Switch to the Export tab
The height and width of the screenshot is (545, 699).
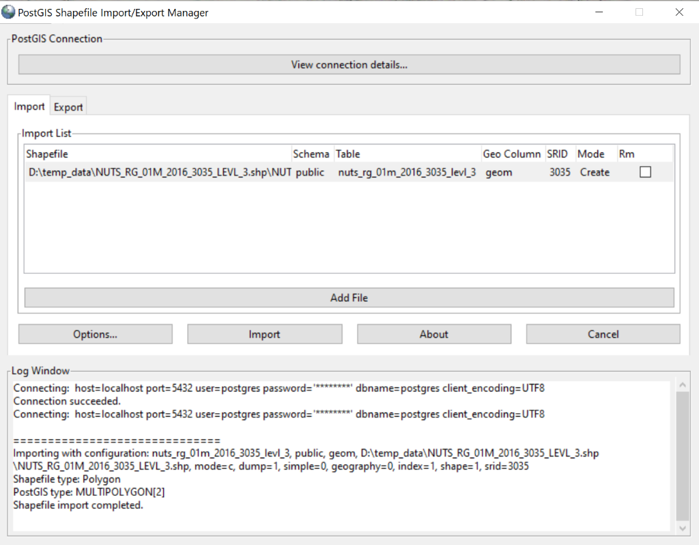[68, 107]
